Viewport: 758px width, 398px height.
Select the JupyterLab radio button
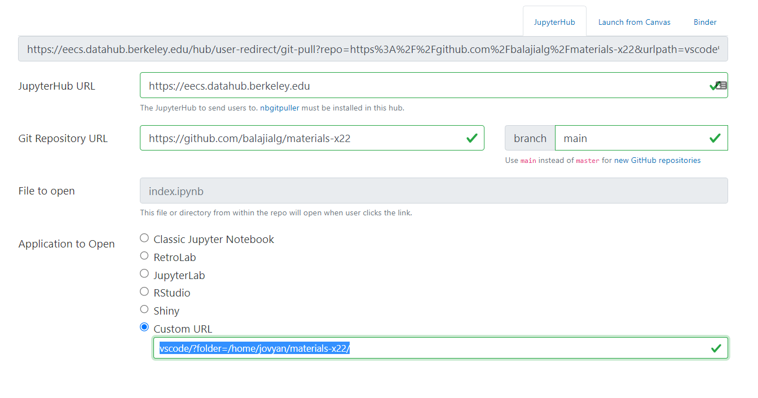pyautogui.click(x=144, y=274)
